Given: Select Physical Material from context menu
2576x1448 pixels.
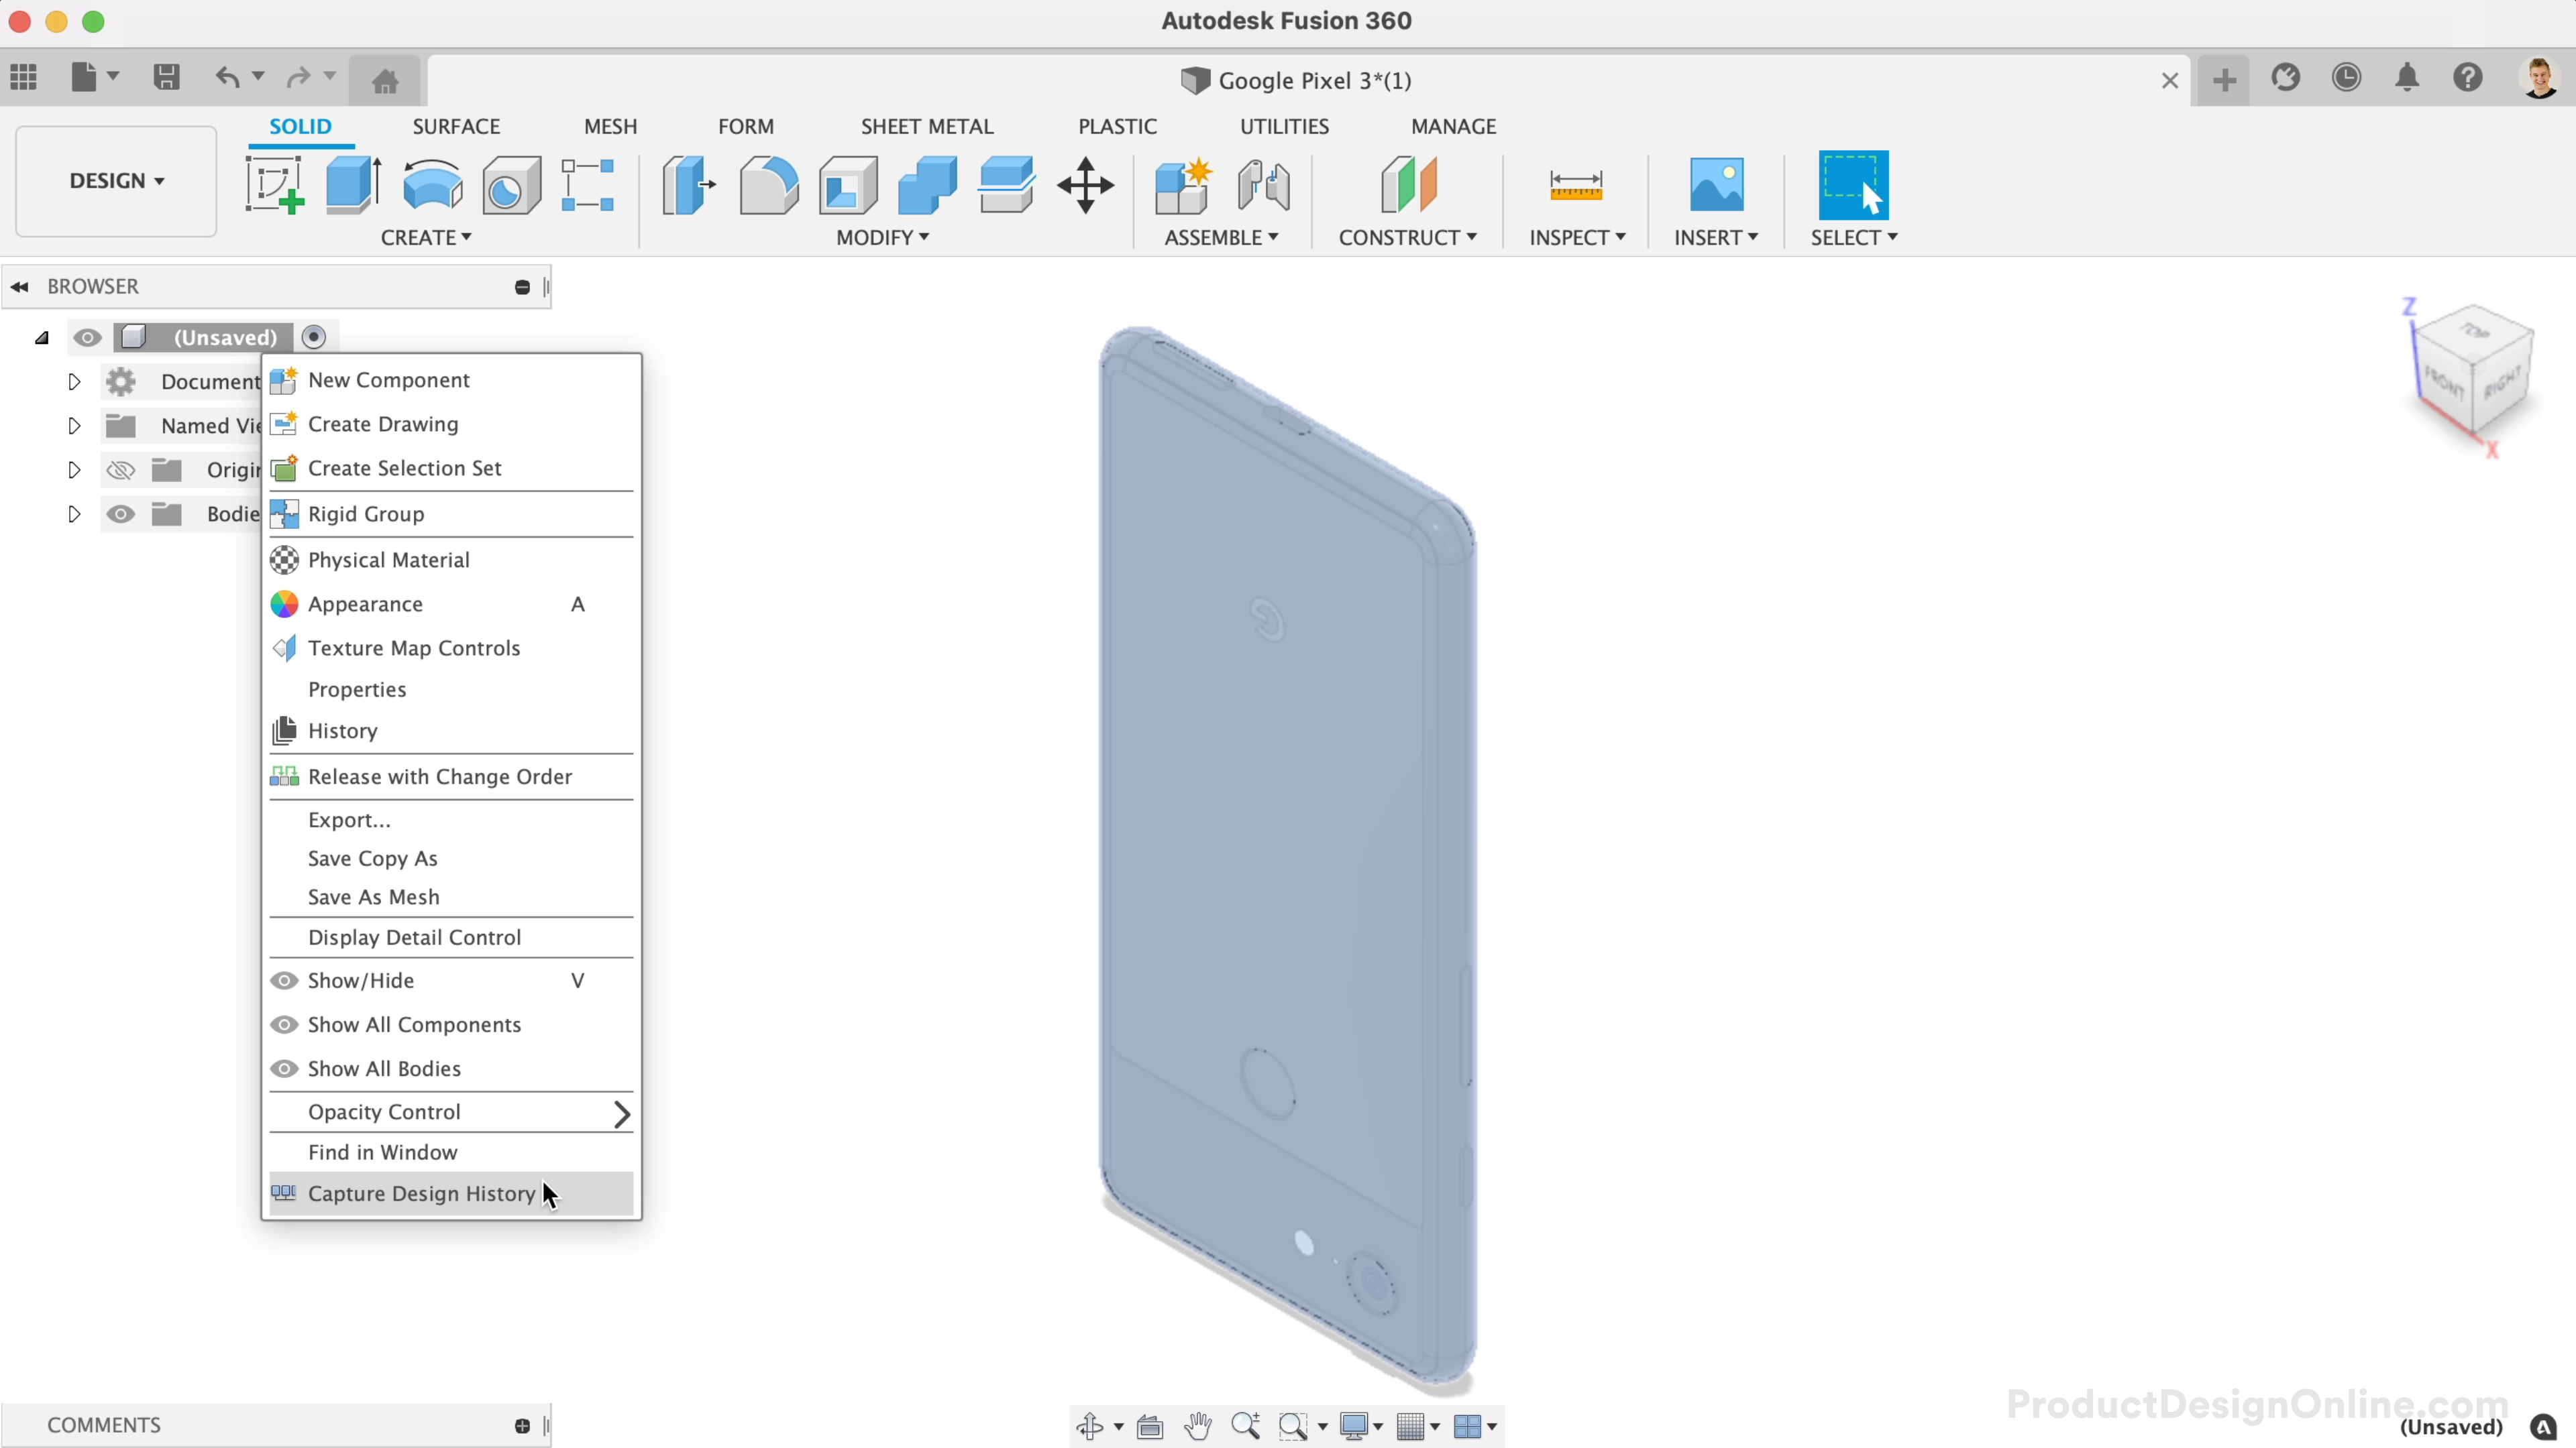Looking at the screenshot, I should click(388, 558).
